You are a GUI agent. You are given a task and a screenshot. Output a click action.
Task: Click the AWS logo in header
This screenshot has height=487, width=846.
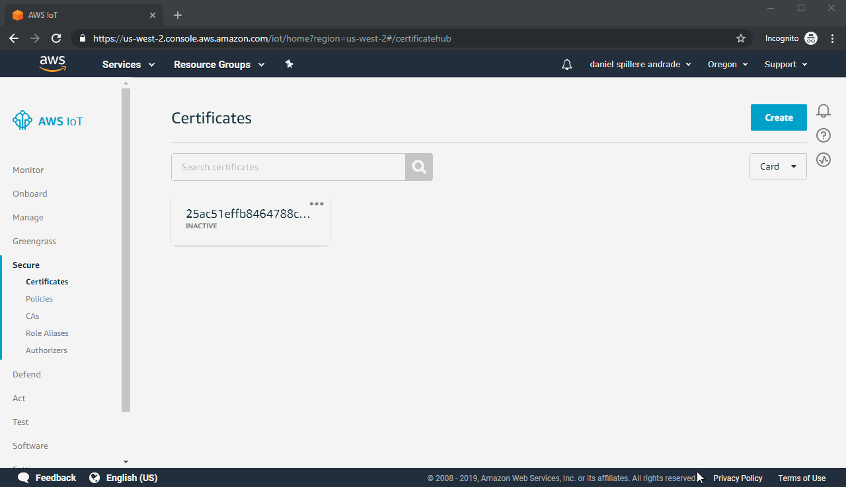pos(52,63)
